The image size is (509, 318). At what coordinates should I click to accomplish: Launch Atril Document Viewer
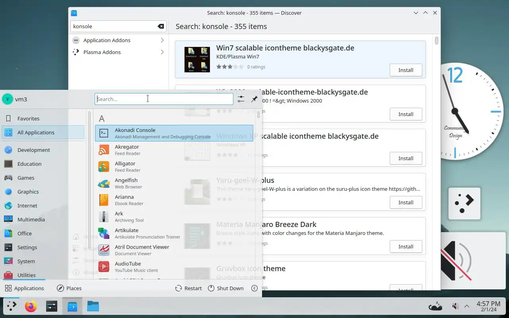174,250
